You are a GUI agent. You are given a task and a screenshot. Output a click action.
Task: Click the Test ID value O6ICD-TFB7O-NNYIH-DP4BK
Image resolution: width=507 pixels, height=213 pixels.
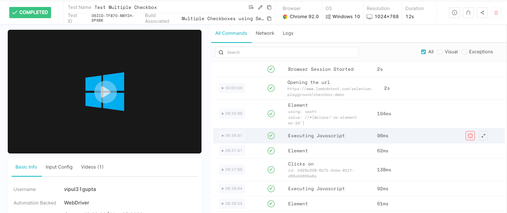pyautogui.click(x=113, y=19)
